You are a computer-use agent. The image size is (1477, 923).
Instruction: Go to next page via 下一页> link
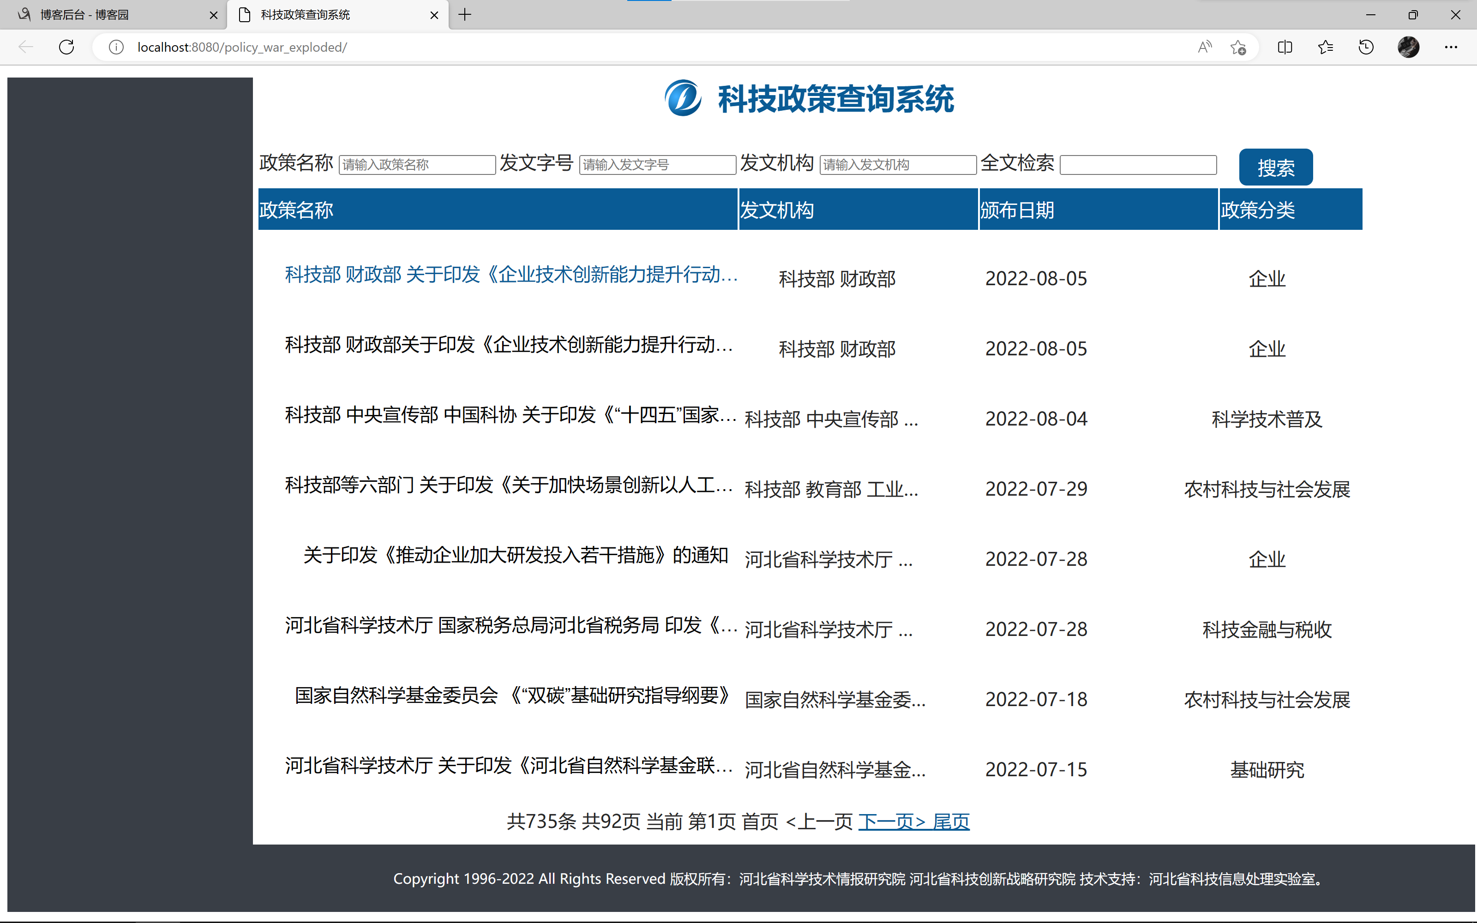click(x=892, y=821)
